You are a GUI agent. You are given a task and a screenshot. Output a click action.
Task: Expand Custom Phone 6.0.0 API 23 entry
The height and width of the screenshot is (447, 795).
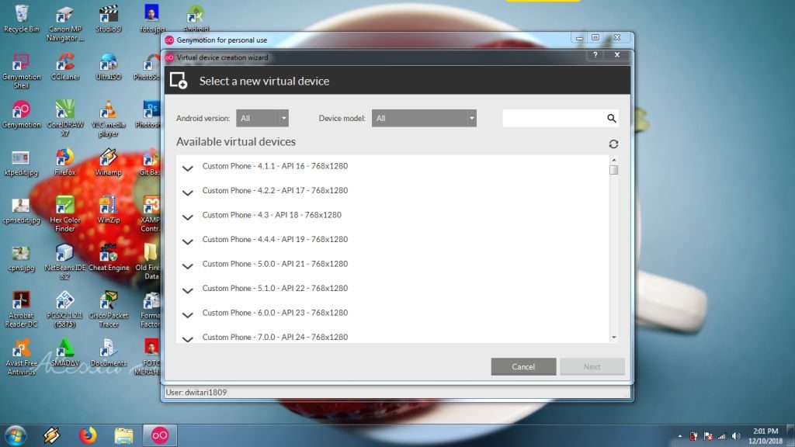point(188,315)
